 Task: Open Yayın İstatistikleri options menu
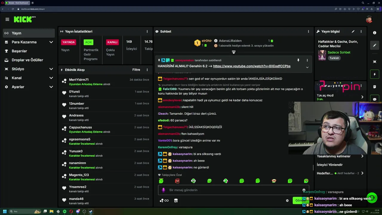(x=147, y=31)
